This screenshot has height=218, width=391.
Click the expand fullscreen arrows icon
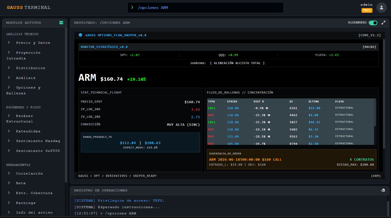383,23
